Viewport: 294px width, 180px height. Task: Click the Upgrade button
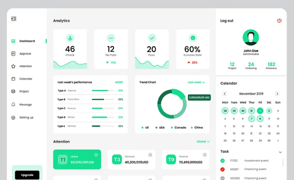(x=27, y=175)
